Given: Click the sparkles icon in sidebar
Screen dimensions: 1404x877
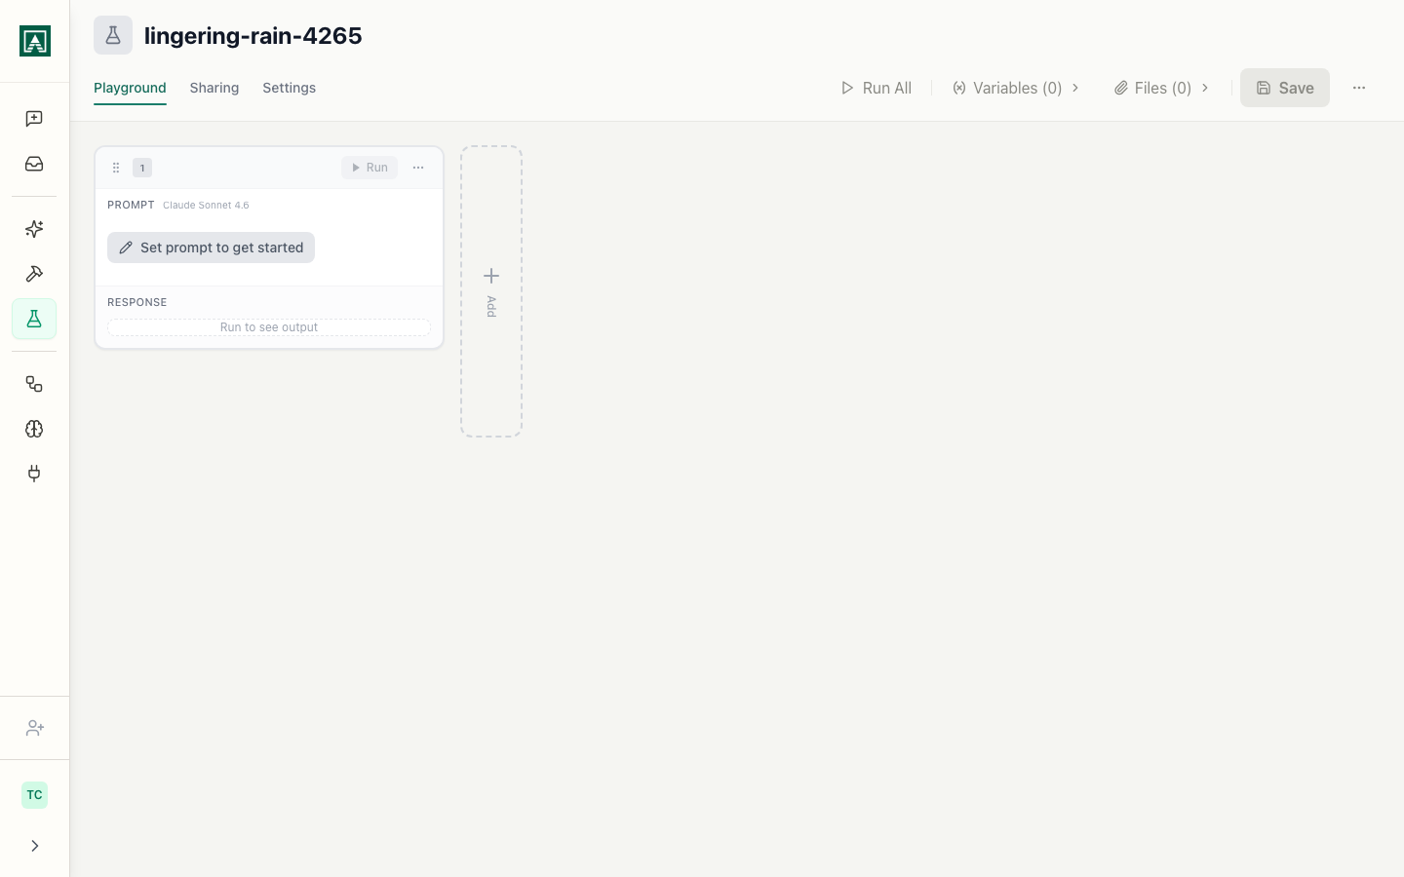Looking at the screenshot, I should pyautogui.click(x=34, y=229).
